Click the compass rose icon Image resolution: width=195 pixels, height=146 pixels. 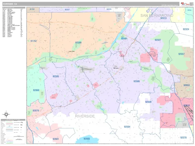6,114
